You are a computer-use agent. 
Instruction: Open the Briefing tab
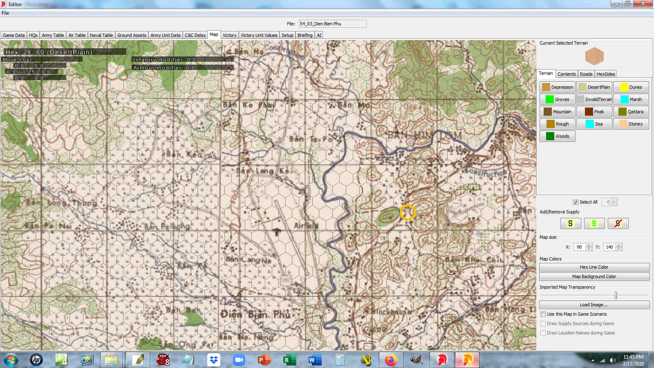[x=305, y=35]
